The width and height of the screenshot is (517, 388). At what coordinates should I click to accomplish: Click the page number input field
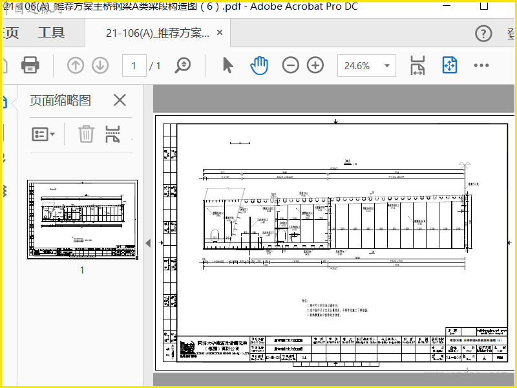pyautogui.click(x=134, y=66)
